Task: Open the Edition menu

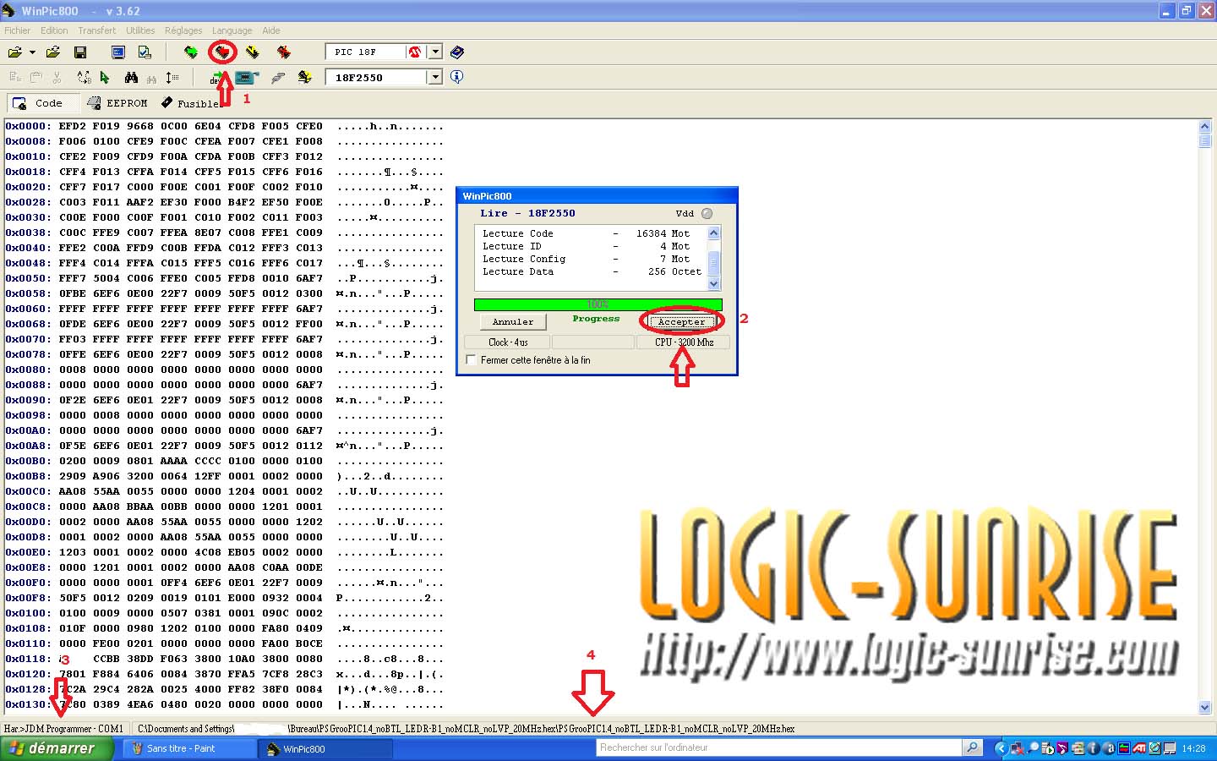Action: tap(54, 30)
